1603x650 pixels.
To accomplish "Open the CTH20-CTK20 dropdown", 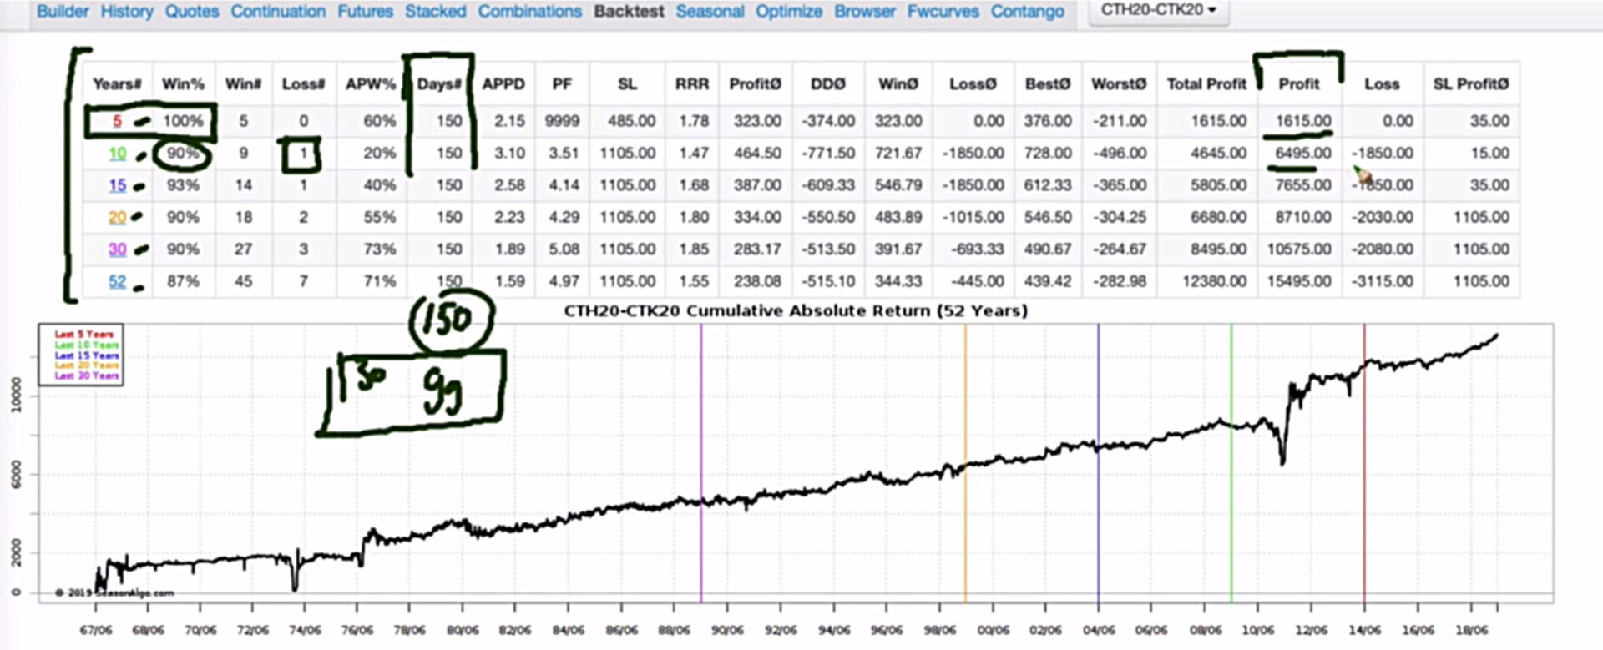I will tap(1157, 10).
